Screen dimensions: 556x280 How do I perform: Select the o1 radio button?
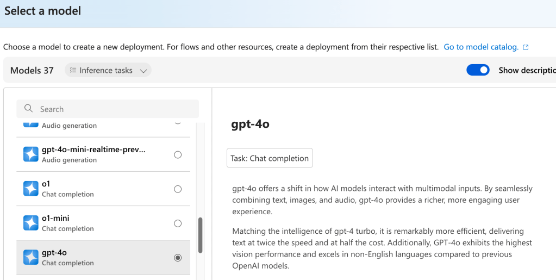click(178, 189)
